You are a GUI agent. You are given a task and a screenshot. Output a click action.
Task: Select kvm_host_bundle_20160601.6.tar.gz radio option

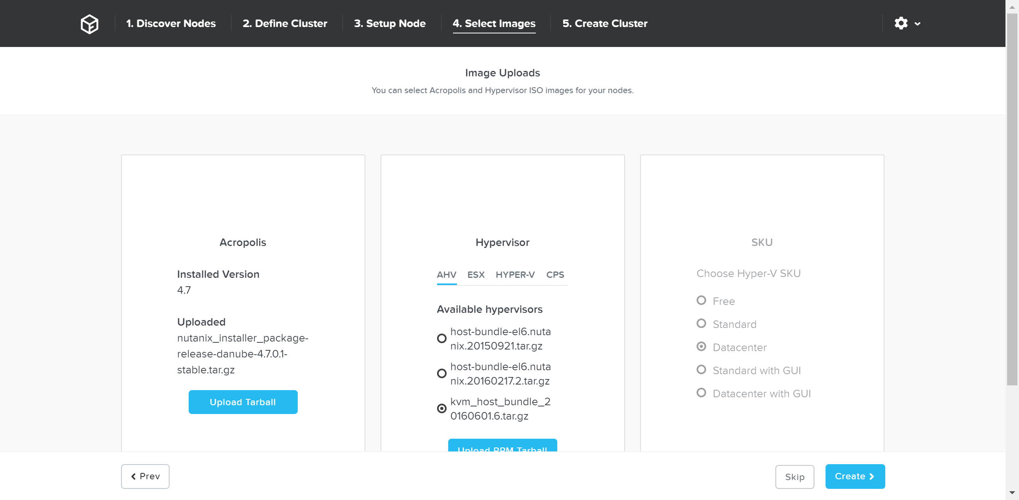coord(441,408)
